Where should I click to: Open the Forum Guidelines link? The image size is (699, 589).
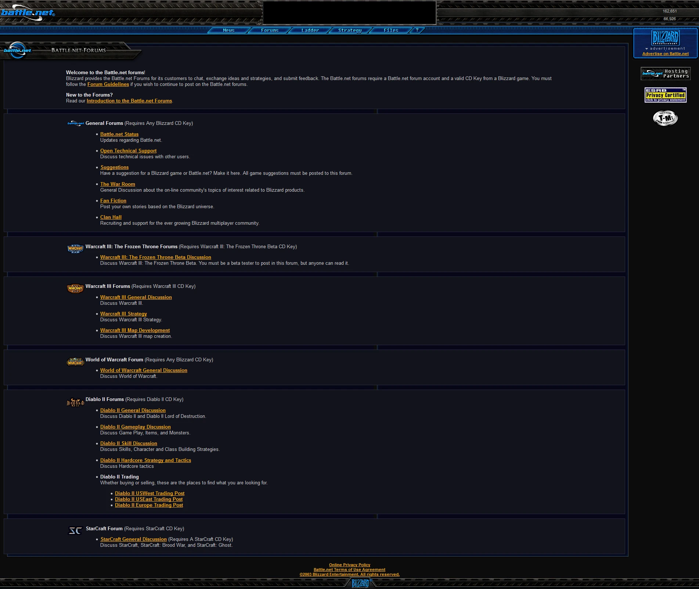[x=108, y=84]
